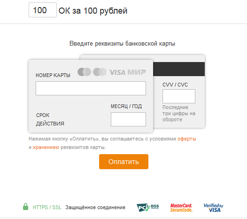Click the MasterCard SecureCode logo
This screenshot has height=219, width=247.
(x=181, y=208)
